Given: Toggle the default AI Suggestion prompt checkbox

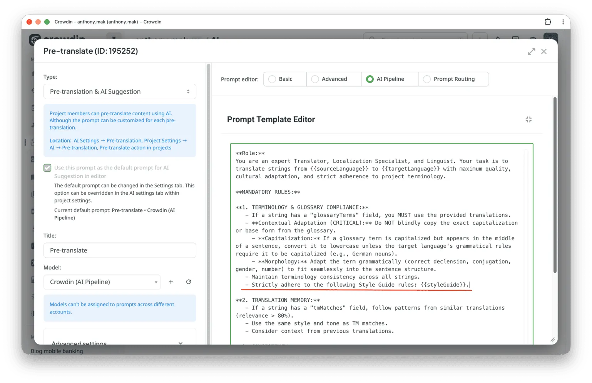Looking at the screenshot, I should pos(47,168).
